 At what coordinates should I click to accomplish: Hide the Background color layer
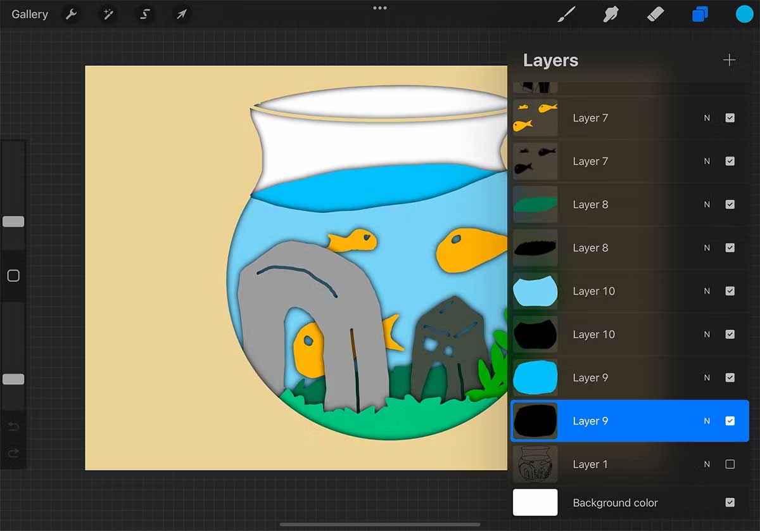coord(730,502)
